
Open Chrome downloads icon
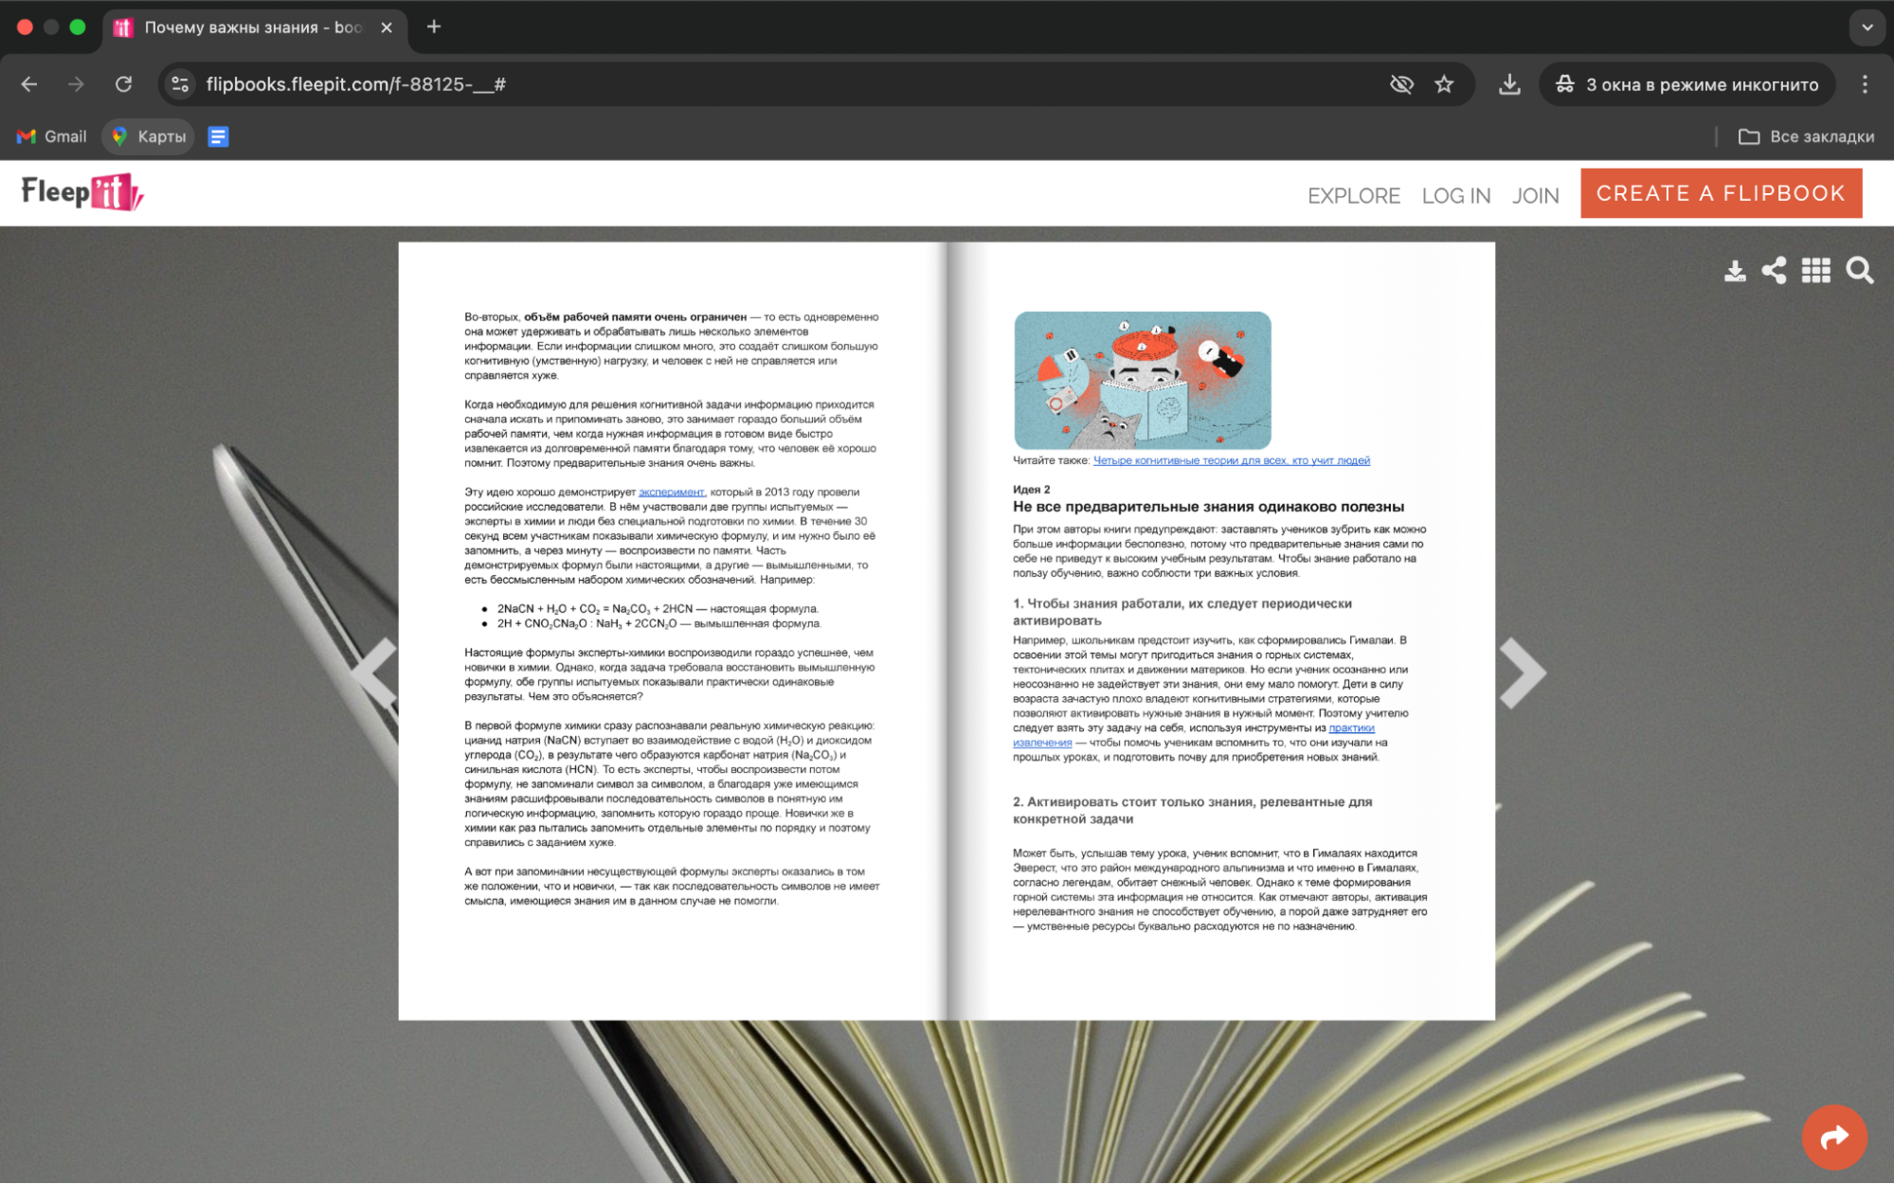(1509, 84)
